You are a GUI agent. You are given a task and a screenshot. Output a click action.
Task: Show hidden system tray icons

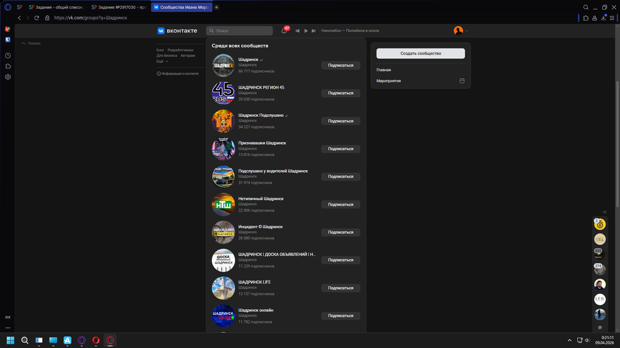tap(570, 341)
